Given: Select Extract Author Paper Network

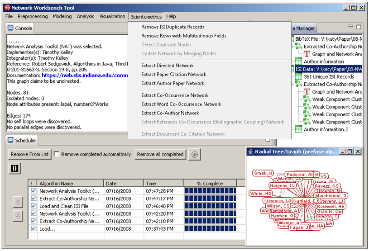Looking at the screenshot, I should pyautogui.click(x=173, y=83).
